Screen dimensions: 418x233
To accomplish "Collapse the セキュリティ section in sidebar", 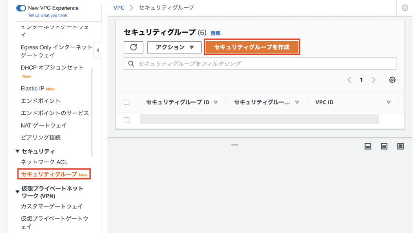I will 18,151.
